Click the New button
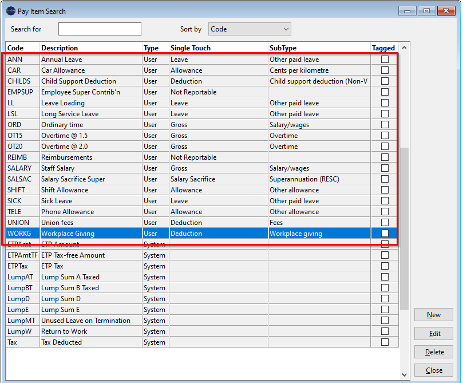 point(433,314)
